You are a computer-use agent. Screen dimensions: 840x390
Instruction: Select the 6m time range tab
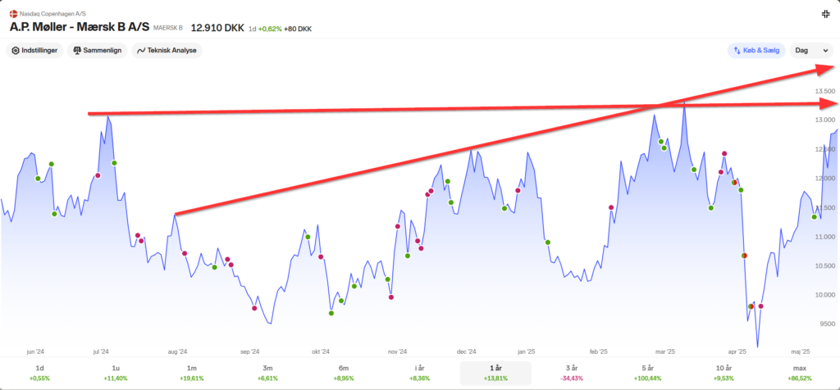point(344,373)
